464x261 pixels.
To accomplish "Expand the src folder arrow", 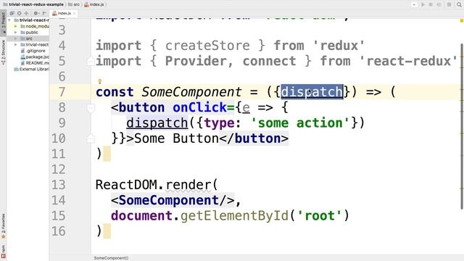I will [16, 38].
